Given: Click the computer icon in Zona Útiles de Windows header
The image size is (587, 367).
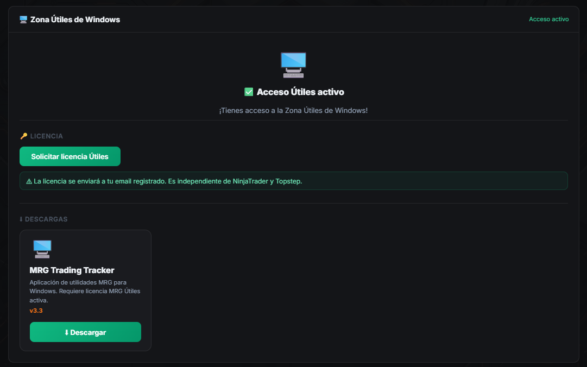Looking at the screenshot, I should (x=23, y=20).
